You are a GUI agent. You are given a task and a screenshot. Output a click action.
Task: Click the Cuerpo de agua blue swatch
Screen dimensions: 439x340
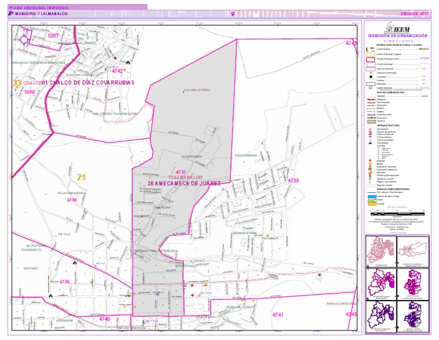372,196
